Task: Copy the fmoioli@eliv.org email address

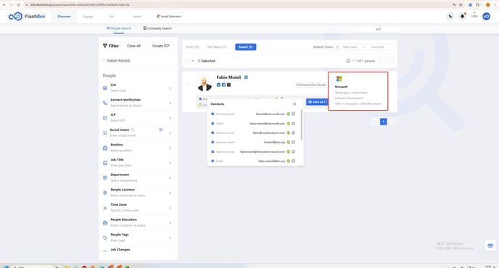Action: tap(294, 142)
